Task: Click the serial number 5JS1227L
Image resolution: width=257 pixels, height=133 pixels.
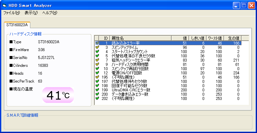Action: click(x=46, y=57)
